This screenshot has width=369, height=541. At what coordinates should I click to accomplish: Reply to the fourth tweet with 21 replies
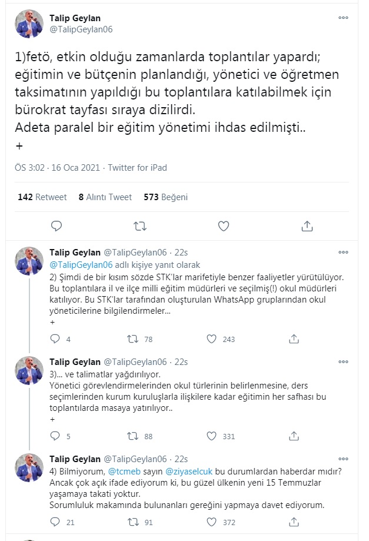point(55,522)
